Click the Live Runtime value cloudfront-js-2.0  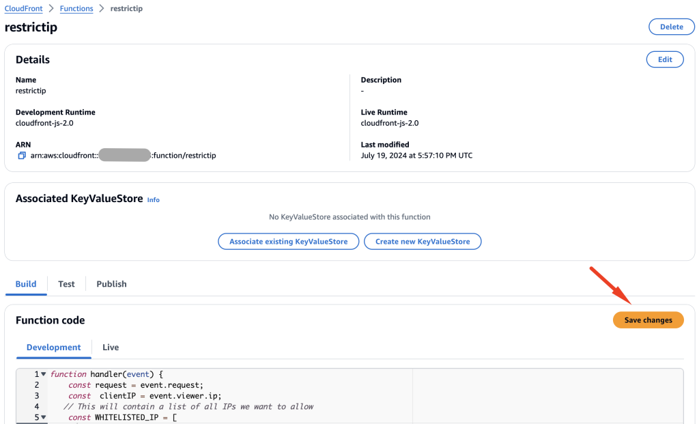390,123
